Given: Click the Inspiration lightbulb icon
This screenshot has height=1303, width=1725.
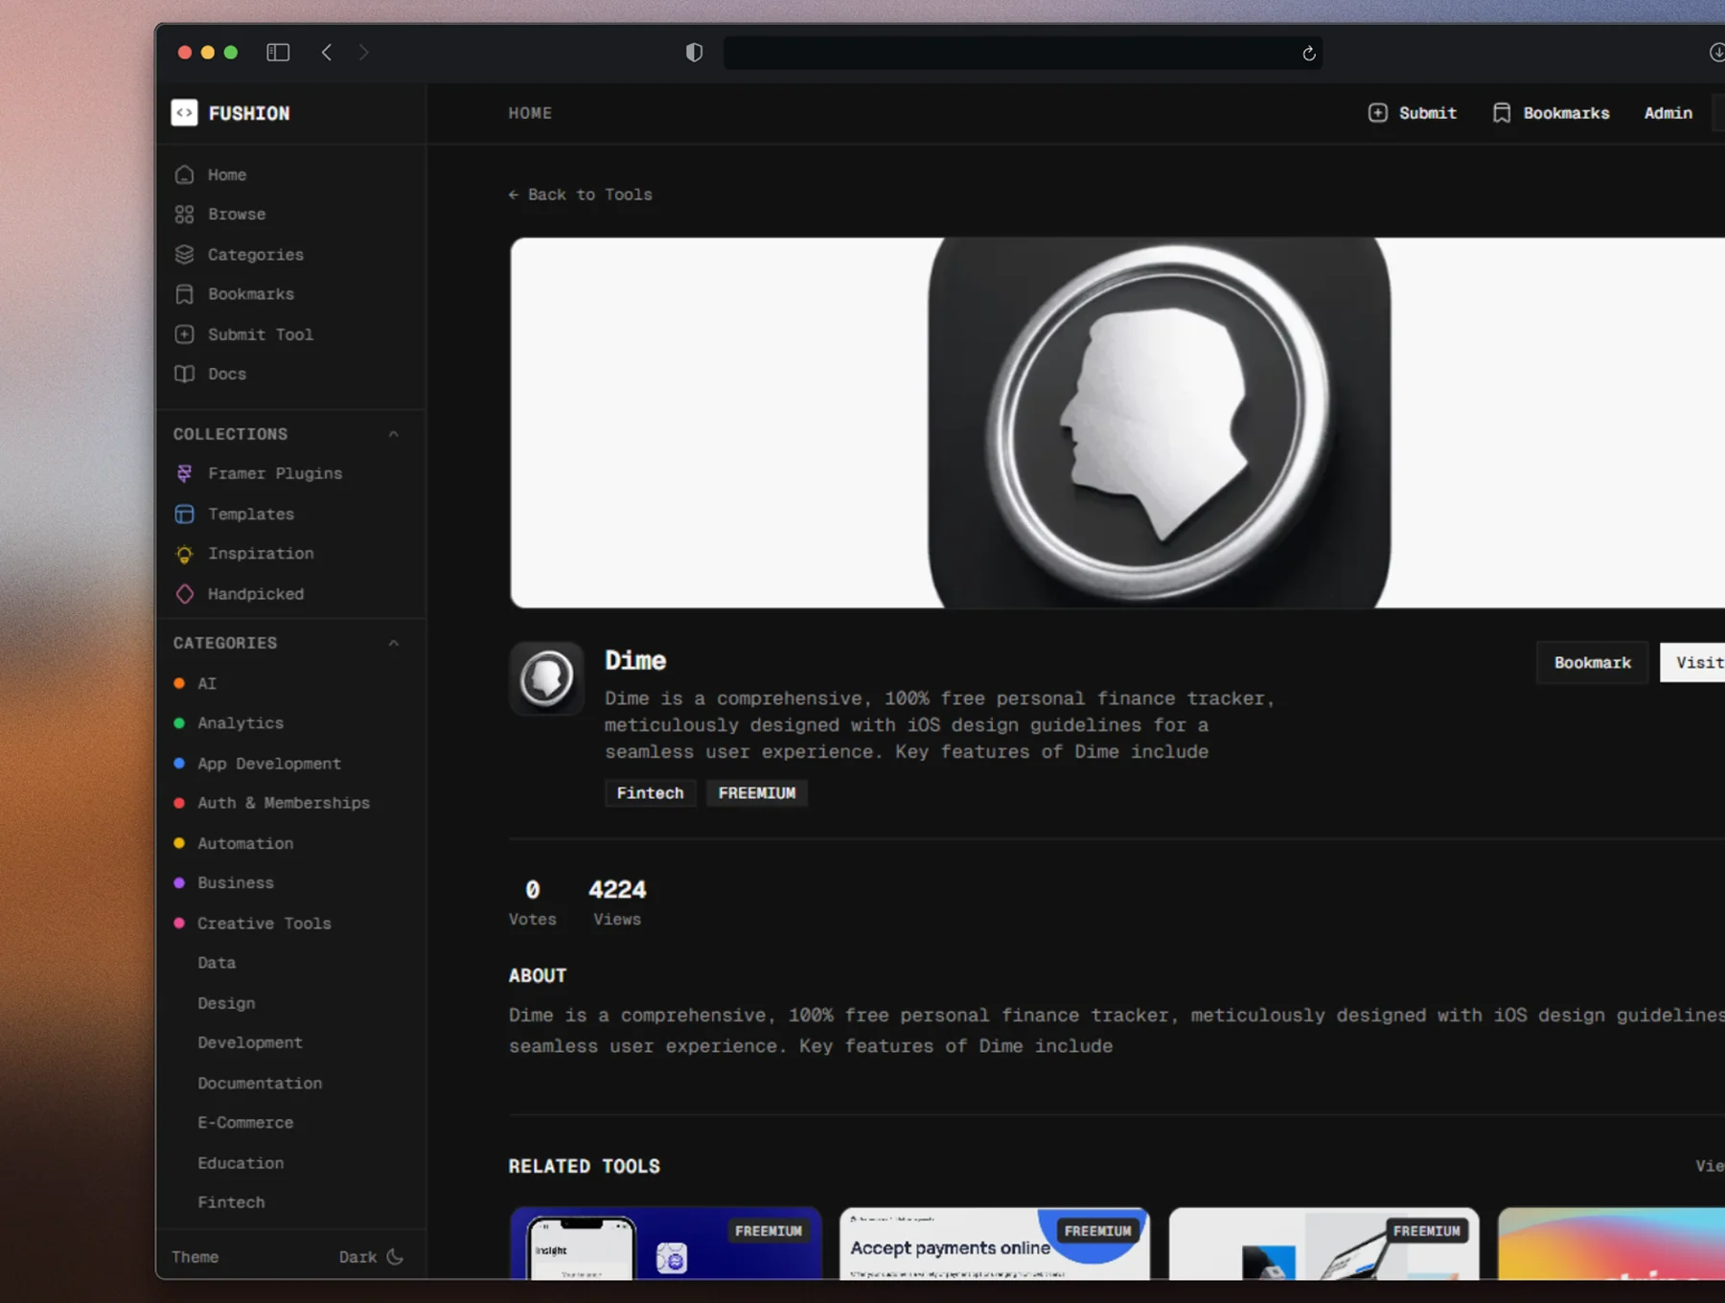Looking at the screenshot, I should (x=185, y=554).
